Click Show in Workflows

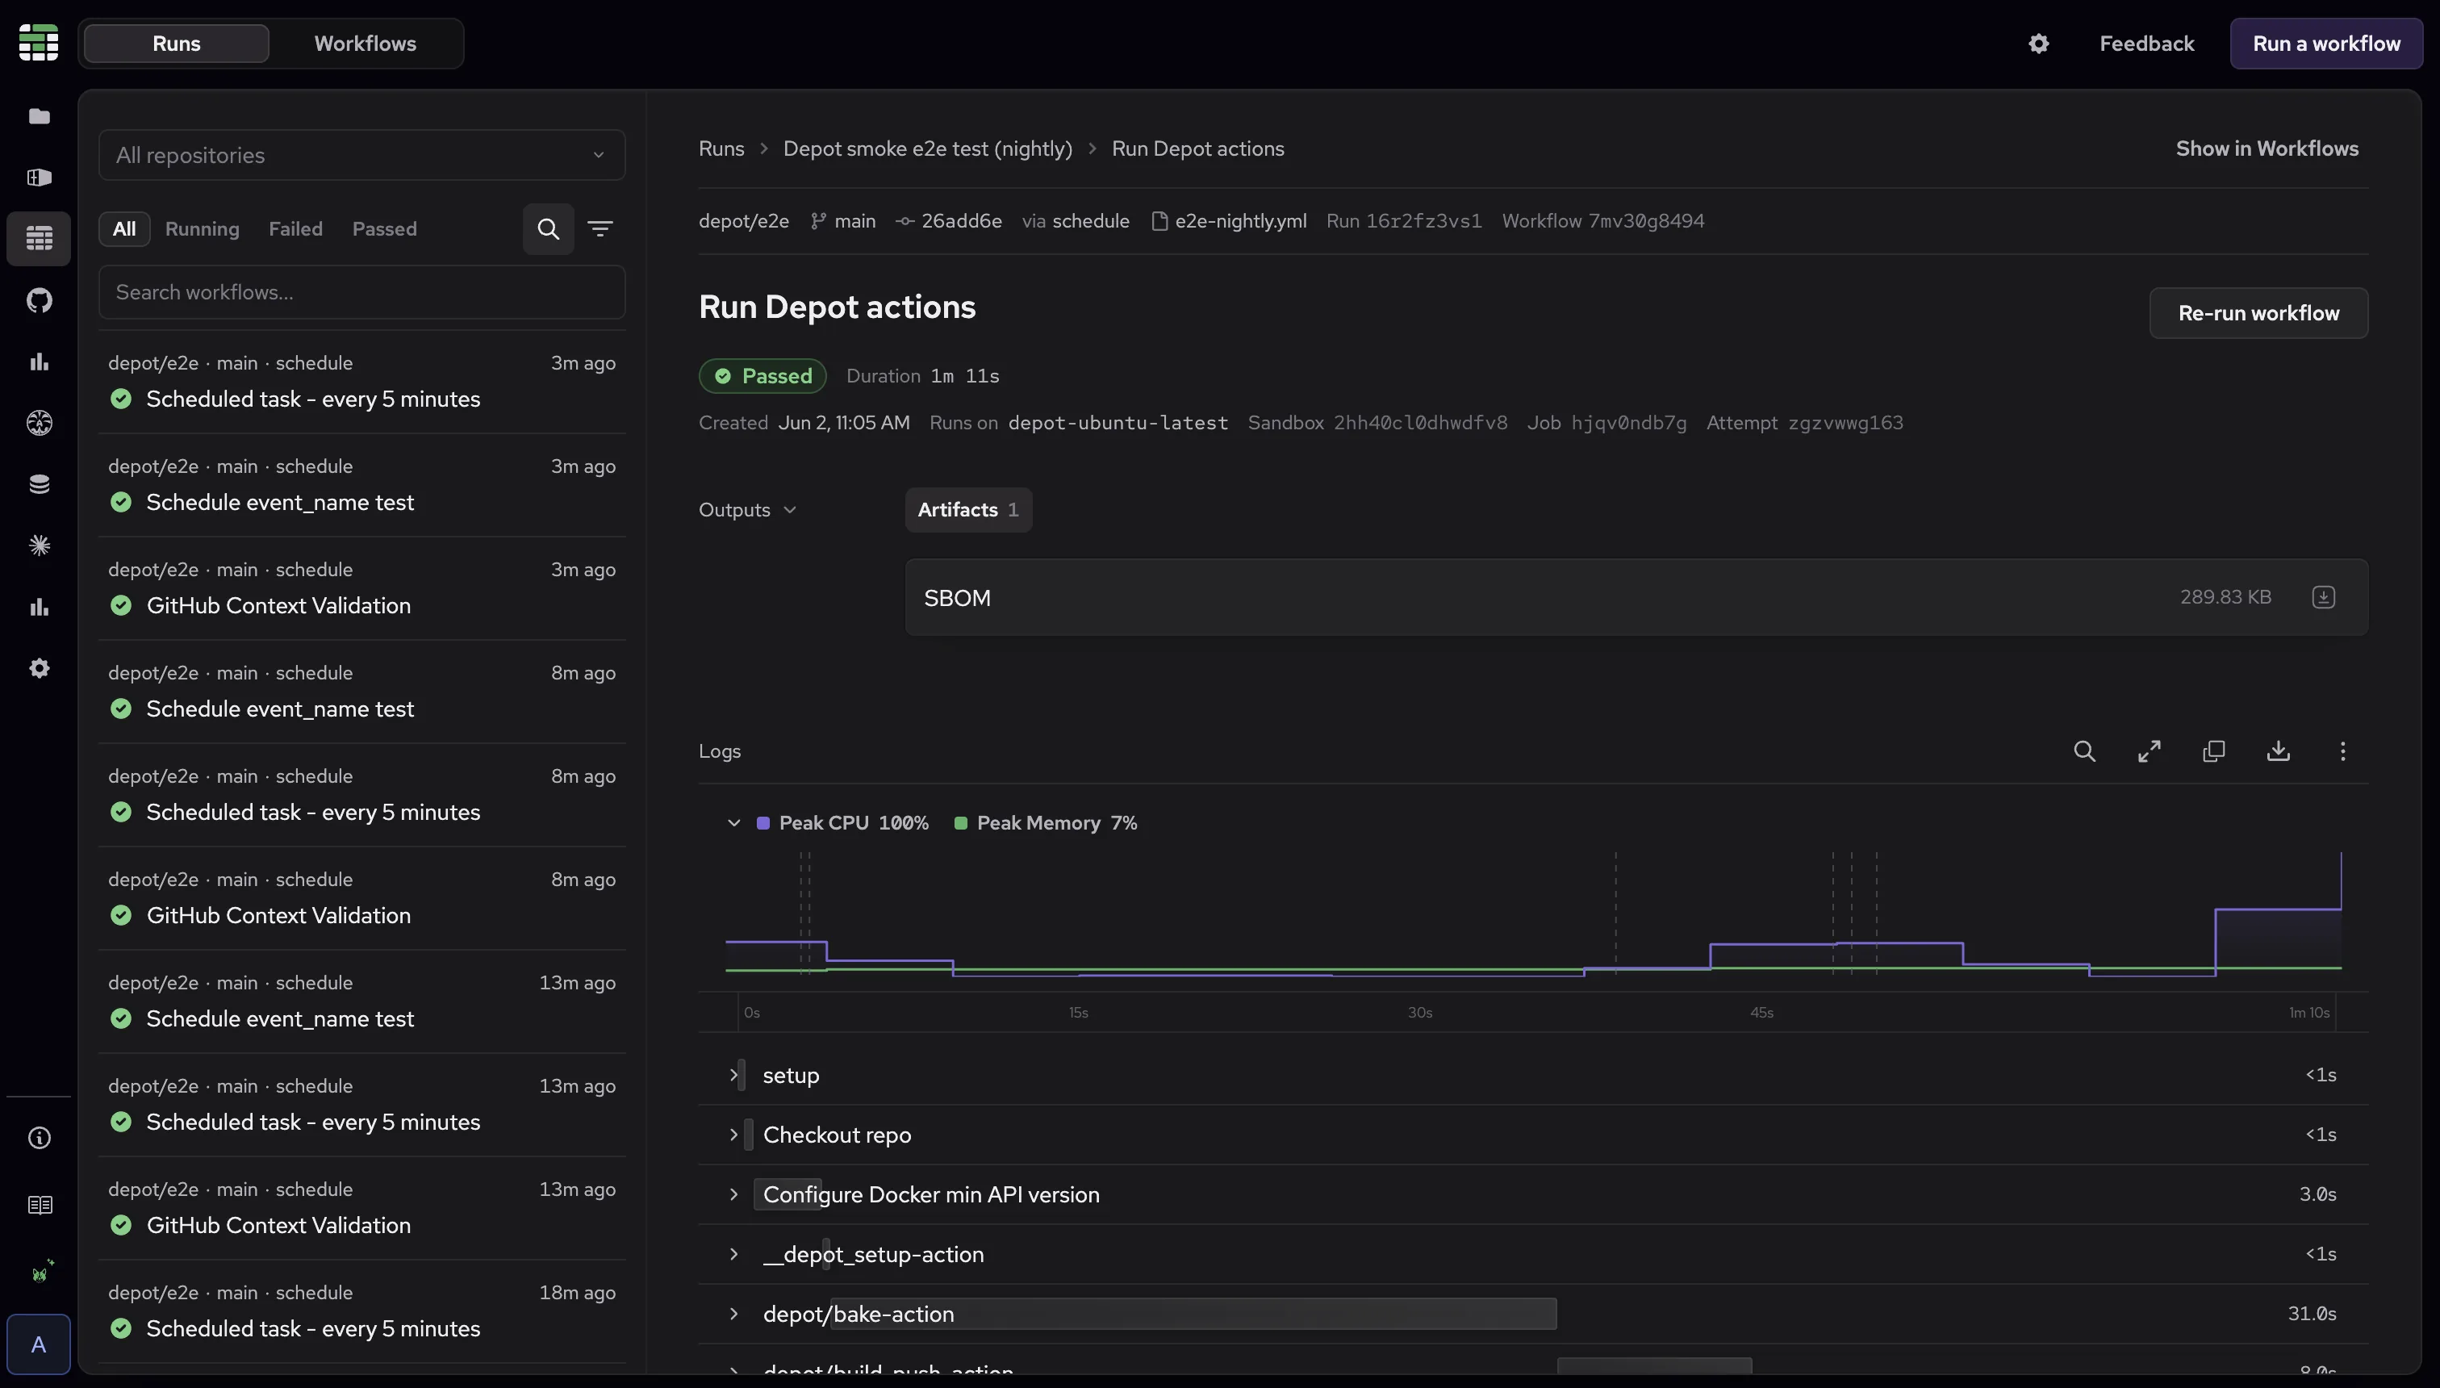click(x=2267, y=148)
